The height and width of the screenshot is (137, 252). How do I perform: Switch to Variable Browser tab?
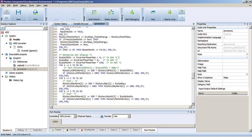click(81, 24)
